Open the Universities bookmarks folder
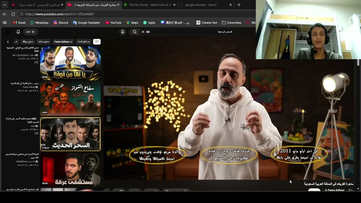 coord(231,23)
